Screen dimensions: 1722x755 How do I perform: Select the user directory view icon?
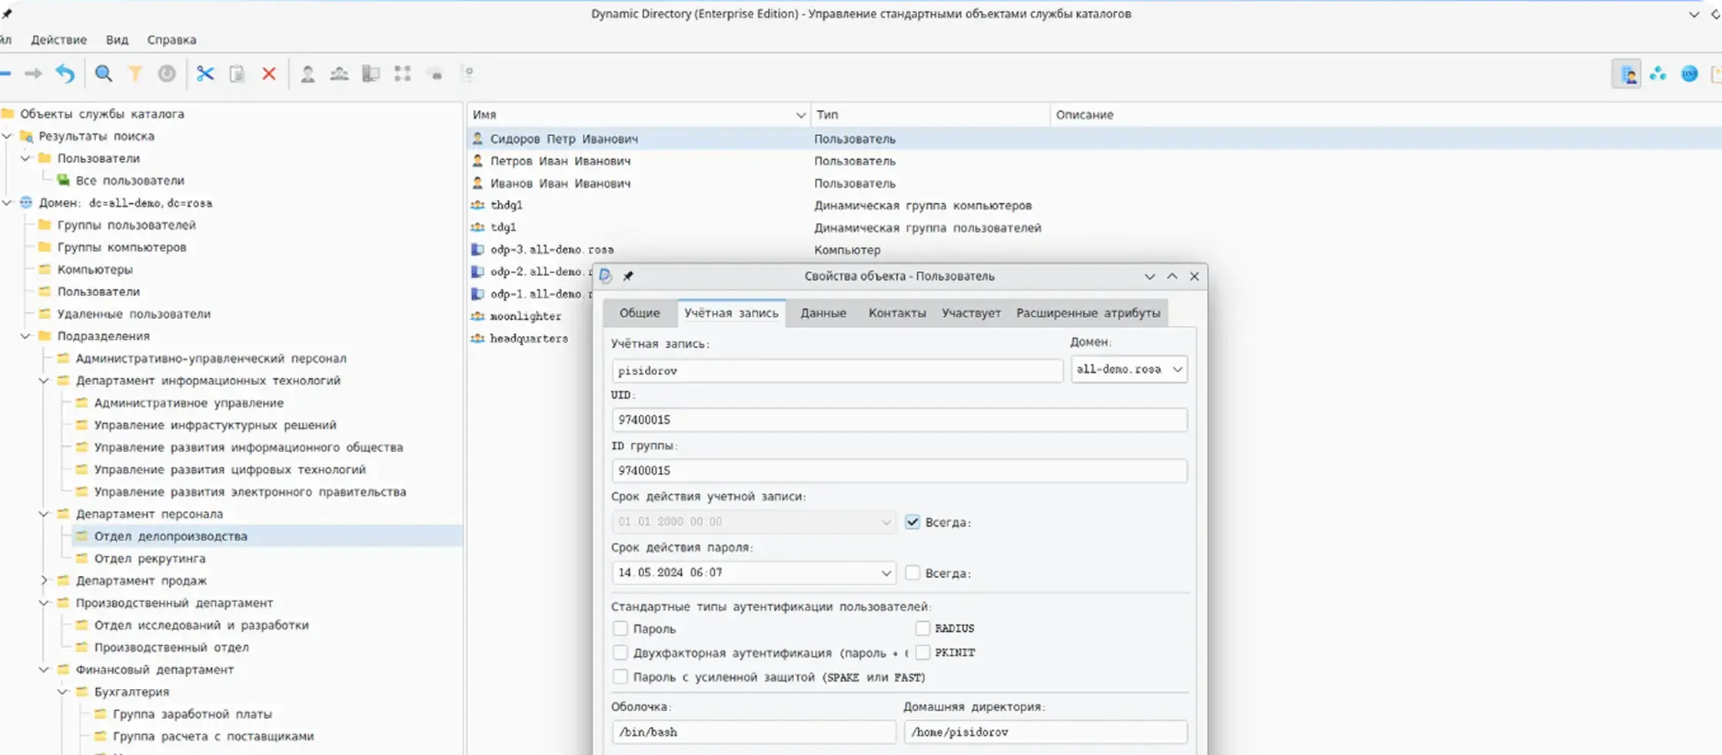[1627, 74]
